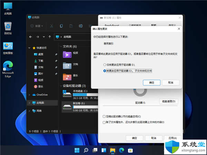Image resolution: width=207 pixels, height=155 pixels.
Task: Select 桌面 Desktop in Quick access
Action: coord(40,54)
